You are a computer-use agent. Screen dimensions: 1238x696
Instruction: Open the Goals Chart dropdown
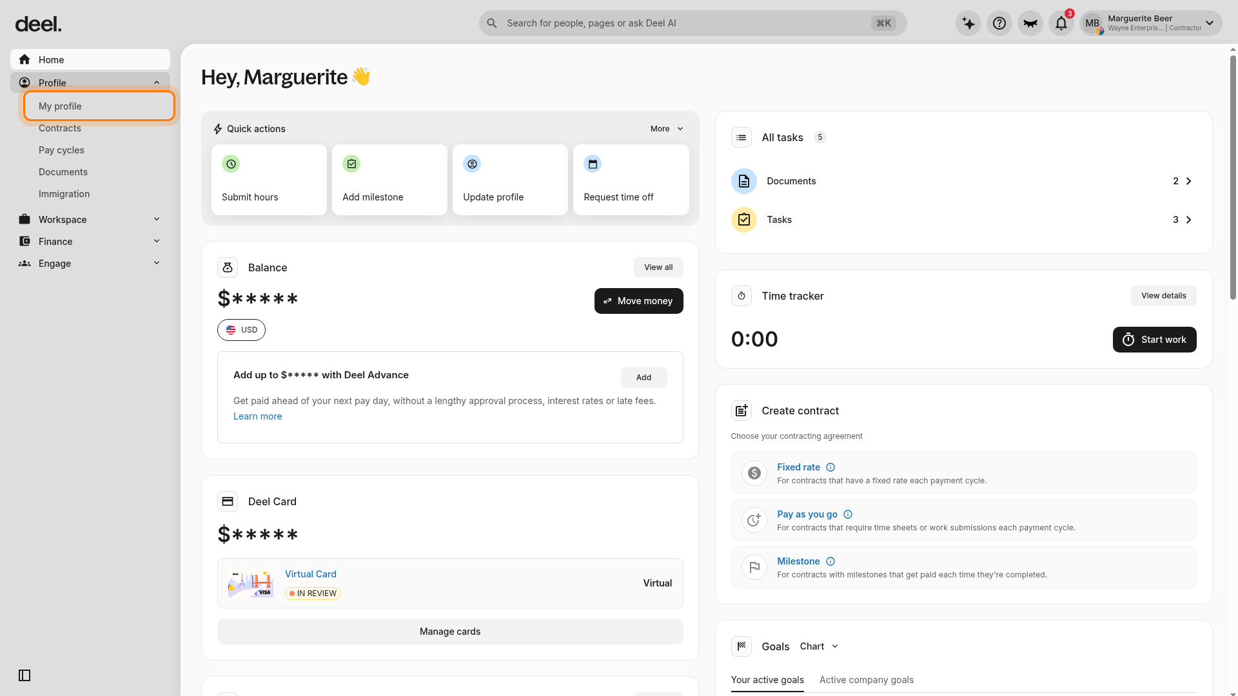[x=819, y=646]
